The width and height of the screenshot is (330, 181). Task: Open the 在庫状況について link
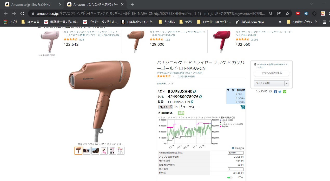[165, 84]
